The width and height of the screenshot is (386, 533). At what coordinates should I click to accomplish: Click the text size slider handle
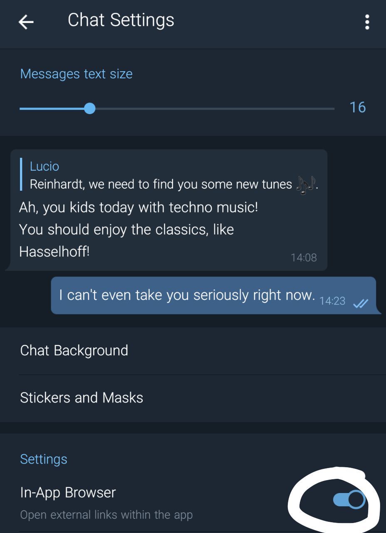(x=89, y=109)
